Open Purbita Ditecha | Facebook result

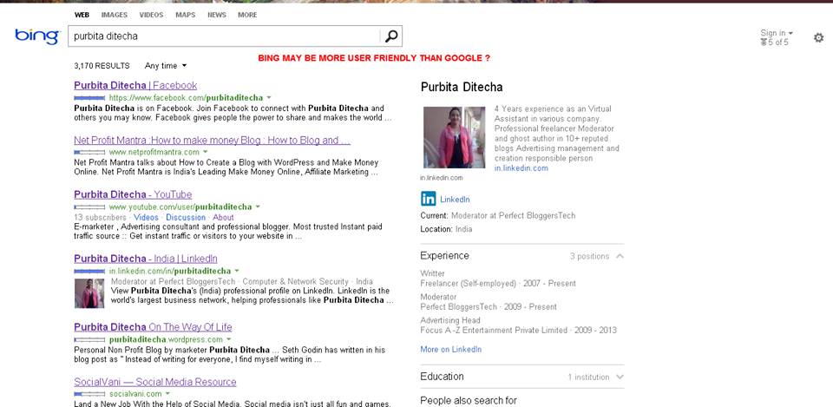click(x=135, y=86)
